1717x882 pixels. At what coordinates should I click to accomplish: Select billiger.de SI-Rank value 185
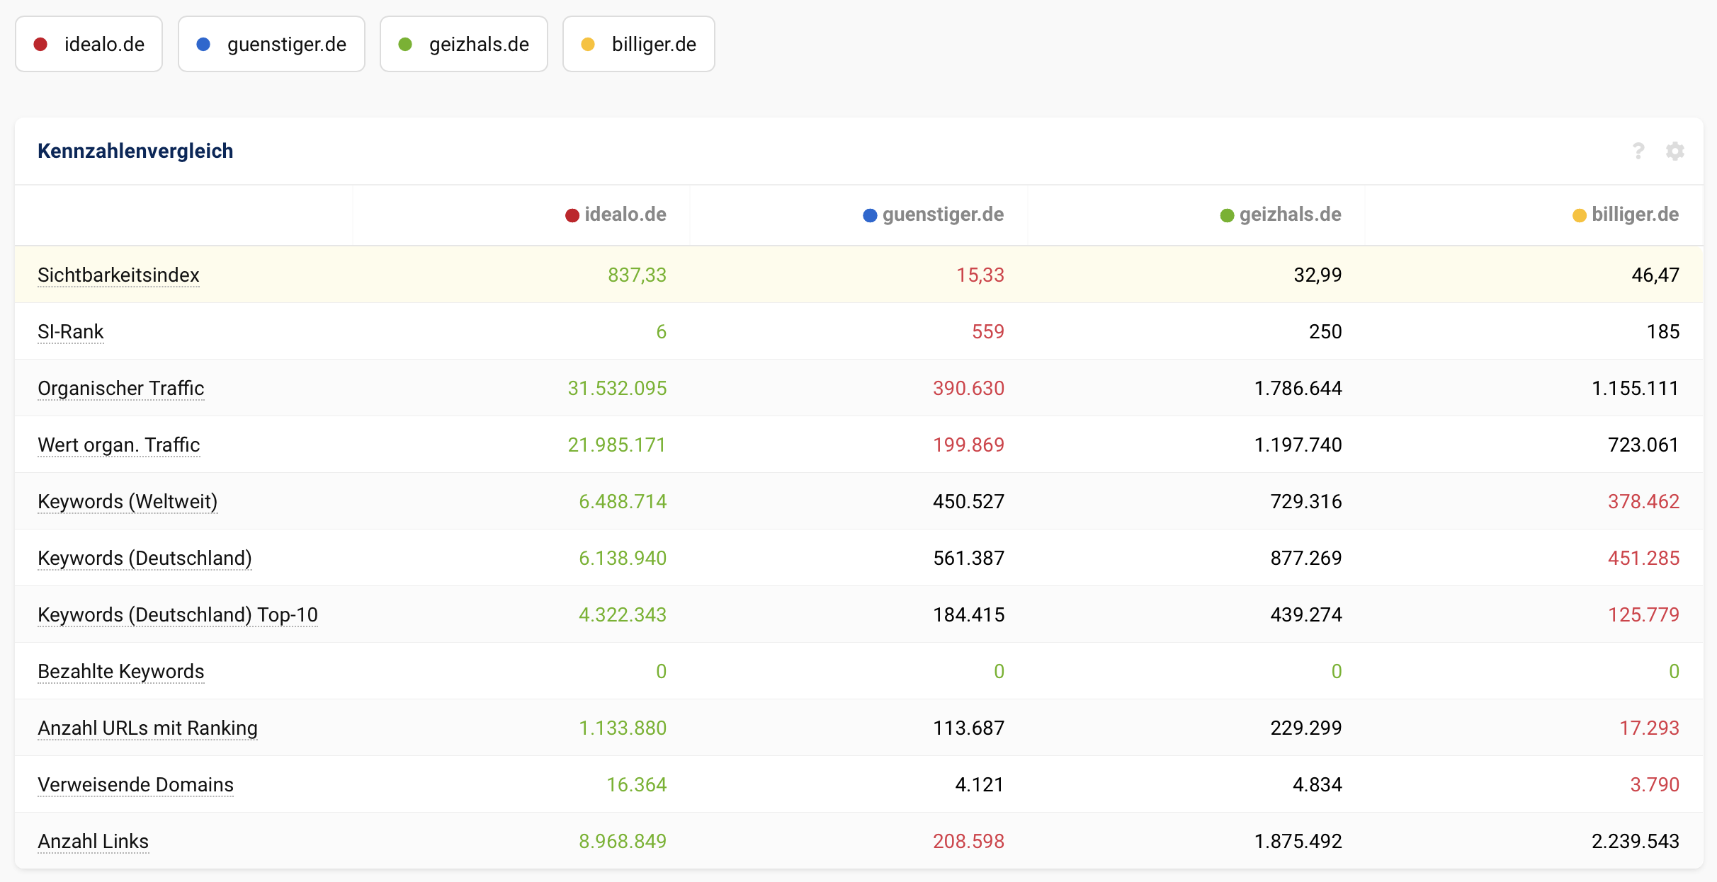pyautogui.click(x=1663, y=331)
